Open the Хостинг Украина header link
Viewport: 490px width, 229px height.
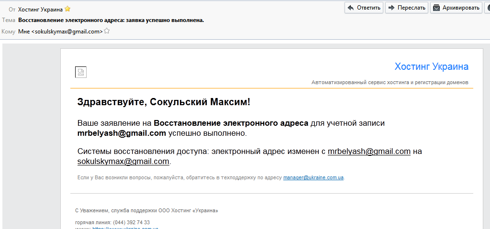(432, 66)
